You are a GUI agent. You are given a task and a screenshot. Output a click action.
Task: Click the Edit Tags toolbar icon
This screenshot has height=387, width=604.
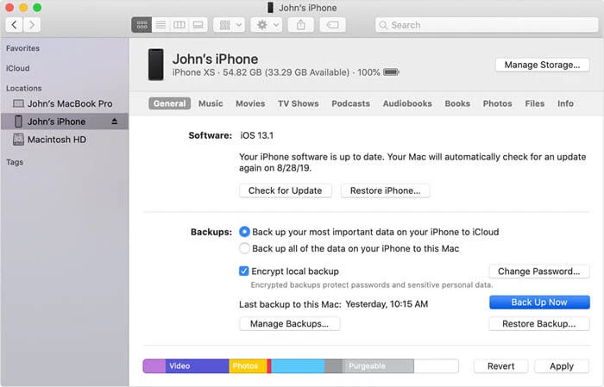332,25
